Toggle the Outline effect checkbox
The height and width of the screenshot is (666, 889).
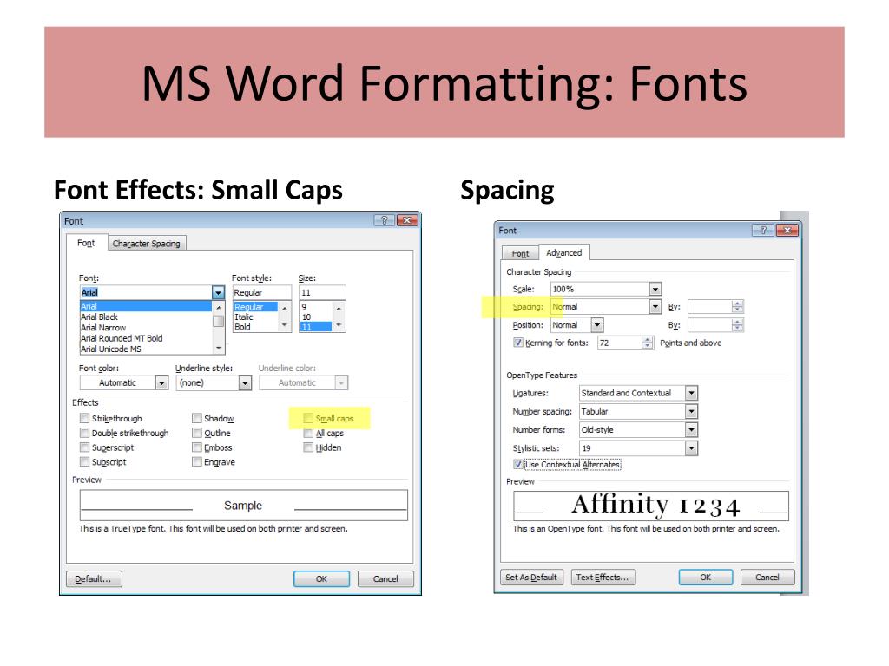197,433
